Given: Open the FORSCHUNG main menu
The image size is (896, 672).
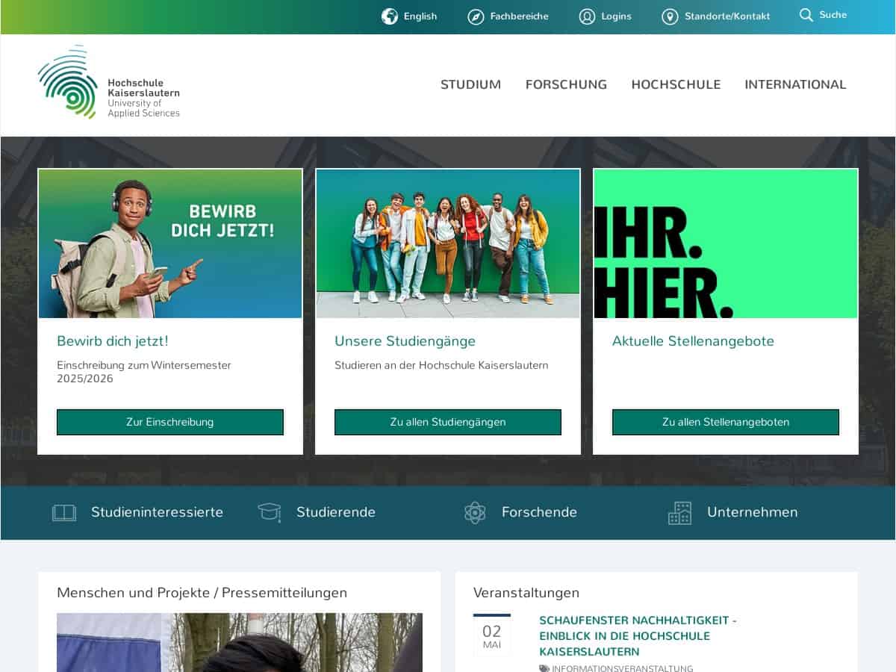Looking at the screenshot, I should click(566, 84).
